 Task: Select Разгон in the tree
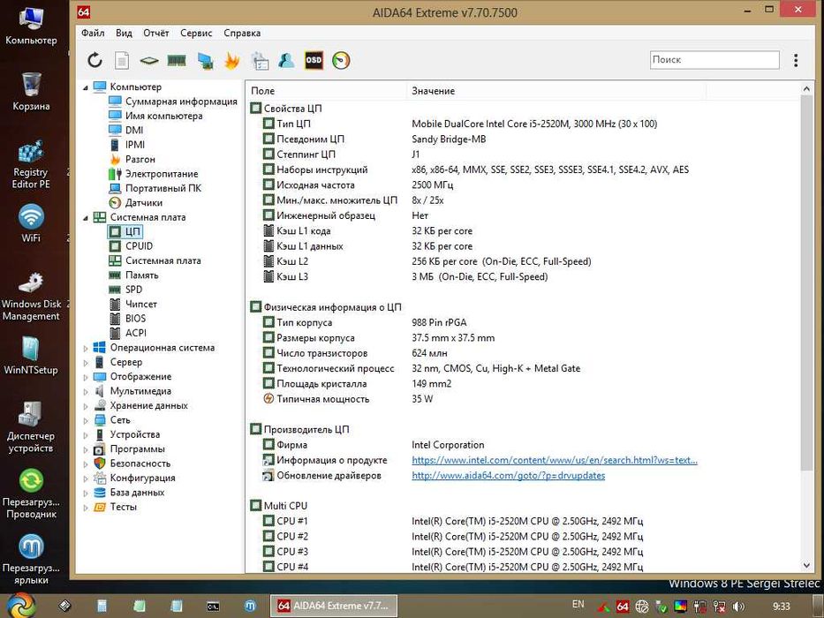(x=140, y=159)
